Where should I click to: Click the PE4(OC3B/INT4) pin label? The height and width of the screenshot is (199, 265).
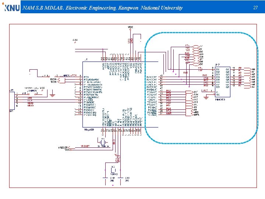click(93, 90)
